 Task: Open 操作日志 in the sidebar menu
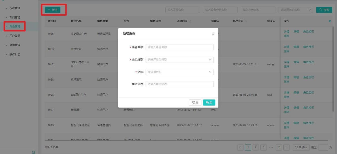[15, 55]
